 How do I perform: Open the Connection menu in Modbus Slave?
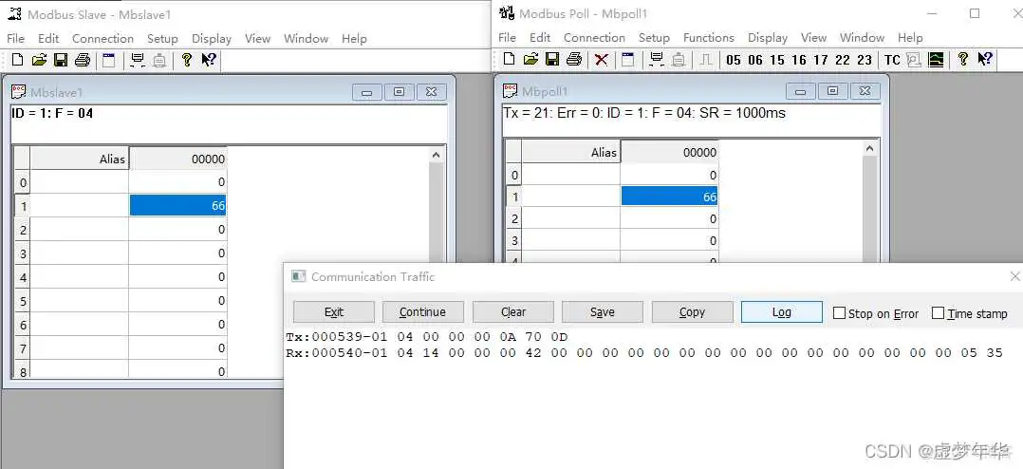(x=102, y=39)
